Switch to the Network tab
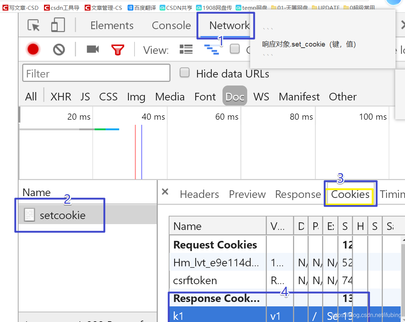 (x=229, y=25)
